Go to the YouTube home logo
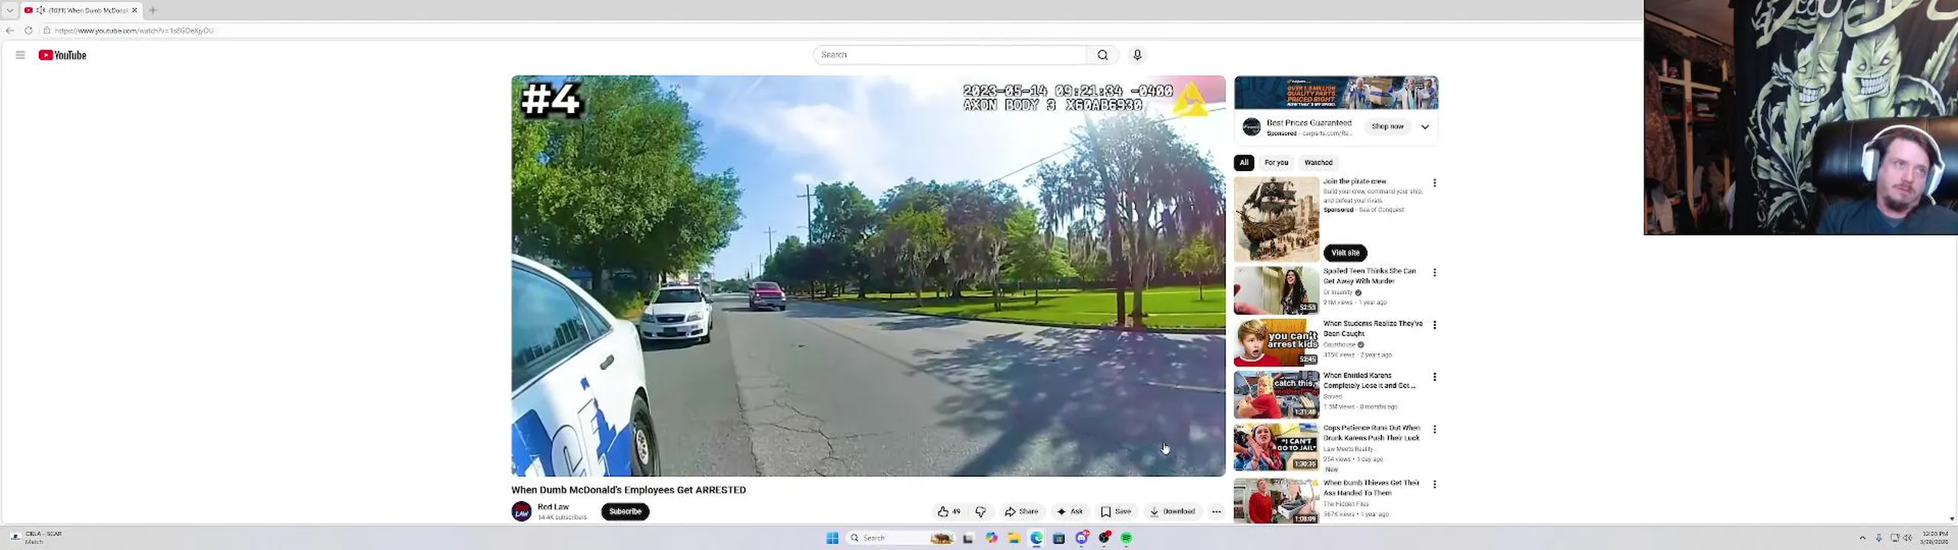The width and height of the screenshot is (1958, 550). click(63, 55)
